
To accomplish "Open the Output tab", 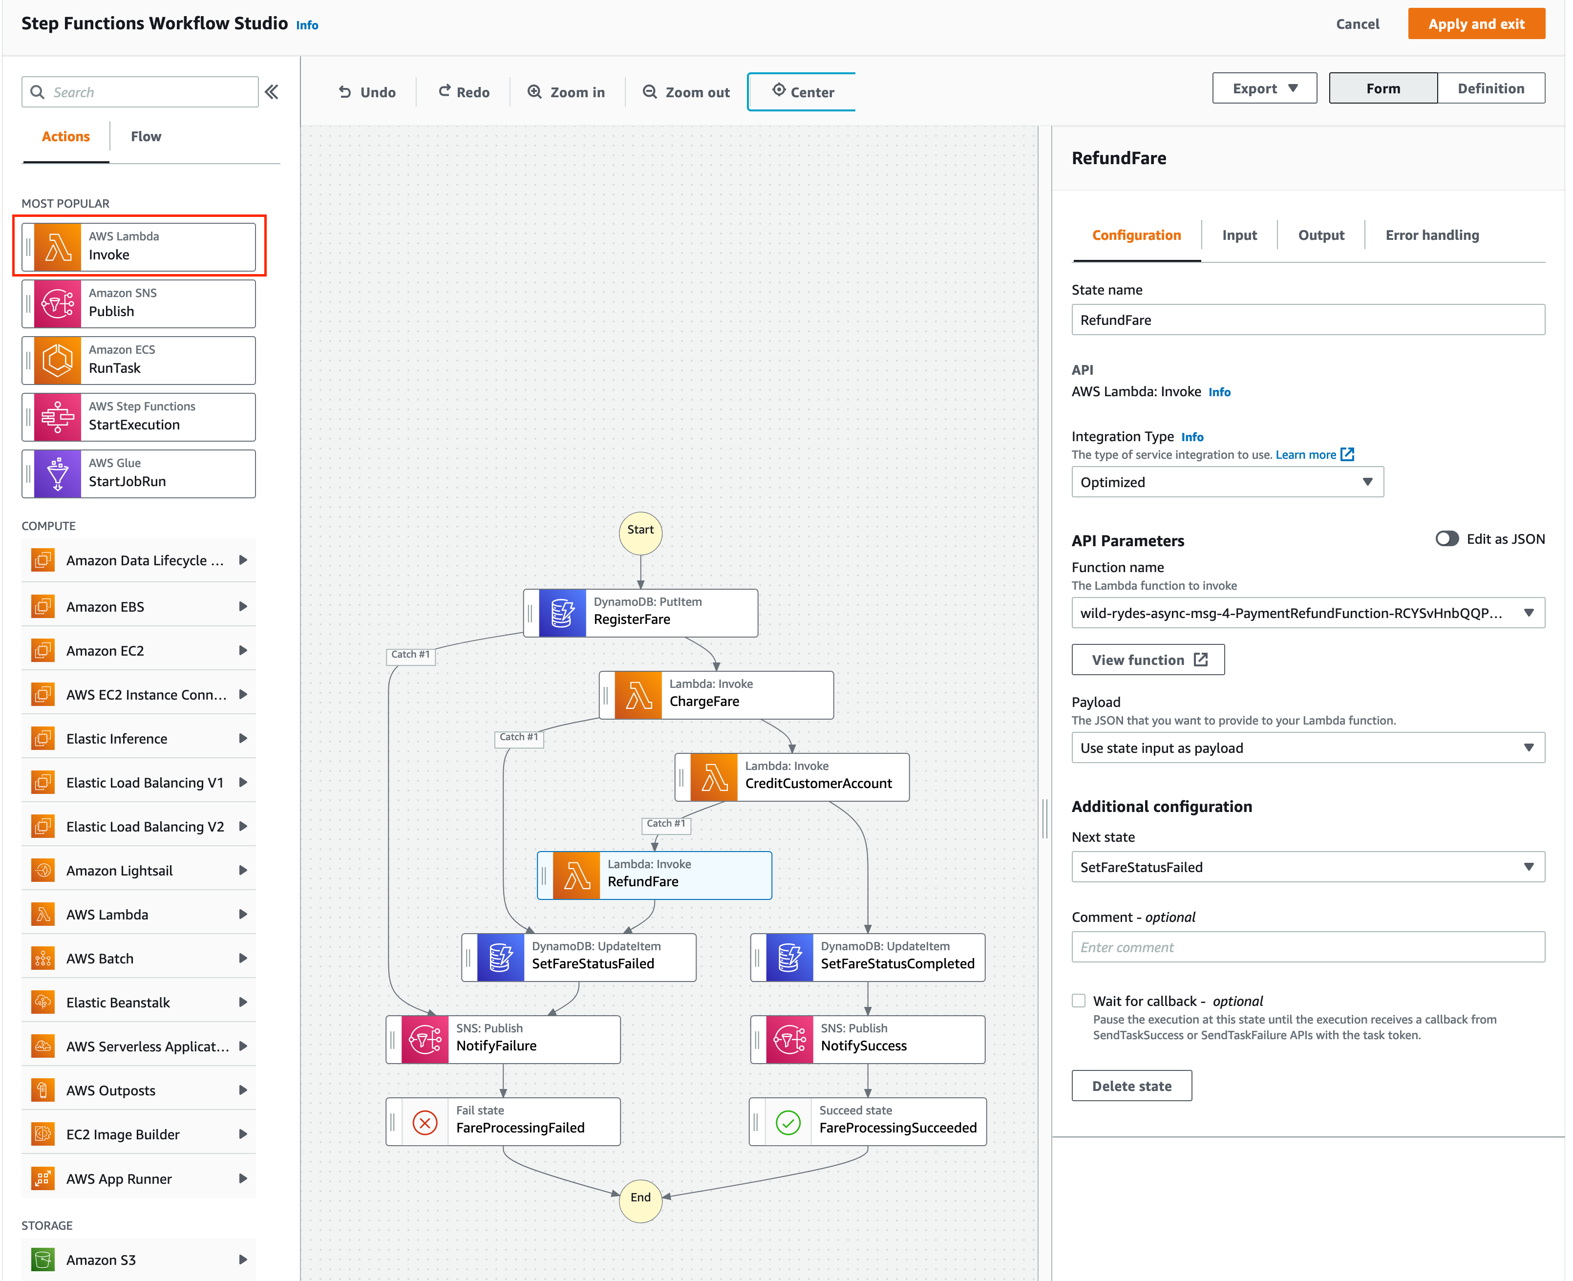I will 1320,235.
